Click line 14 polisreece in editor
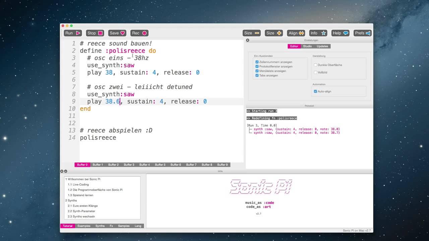The width and height of the screenshot is (429, 241). pos(98,138)
